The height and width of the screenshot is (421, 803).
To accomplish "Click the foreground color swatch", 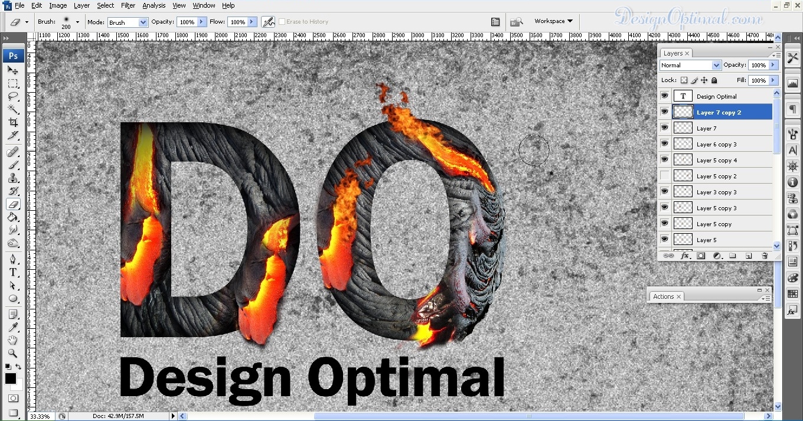I will point(11,378).
